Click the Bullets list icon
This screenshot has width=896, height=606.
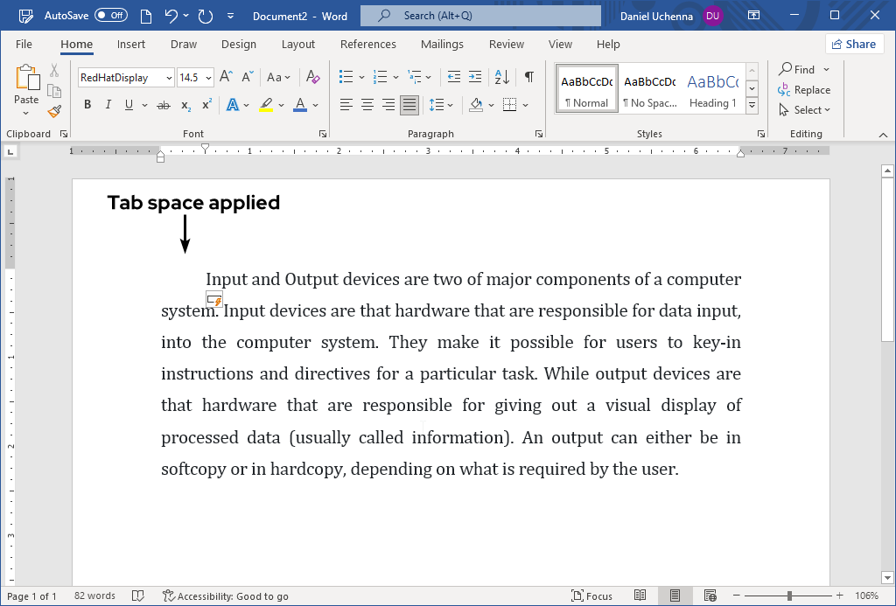click(x=346, y=77)
